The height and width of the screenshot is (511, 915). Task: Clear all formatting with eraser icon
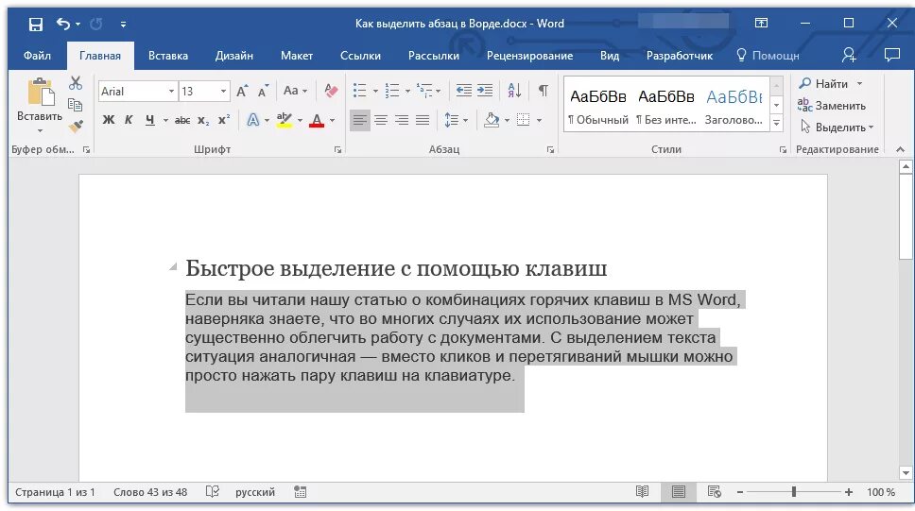click(331, 91)
